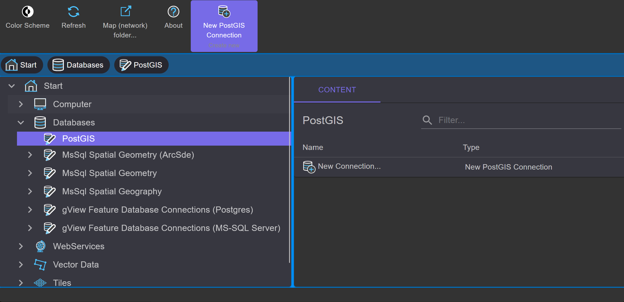624x302 pixels.
Task: Click the MsSql Spatial Geometry (ArcSde) icon
Action: [50, 155]
